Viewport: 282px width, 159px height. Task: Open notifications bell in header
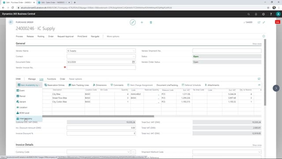[256, 14]
